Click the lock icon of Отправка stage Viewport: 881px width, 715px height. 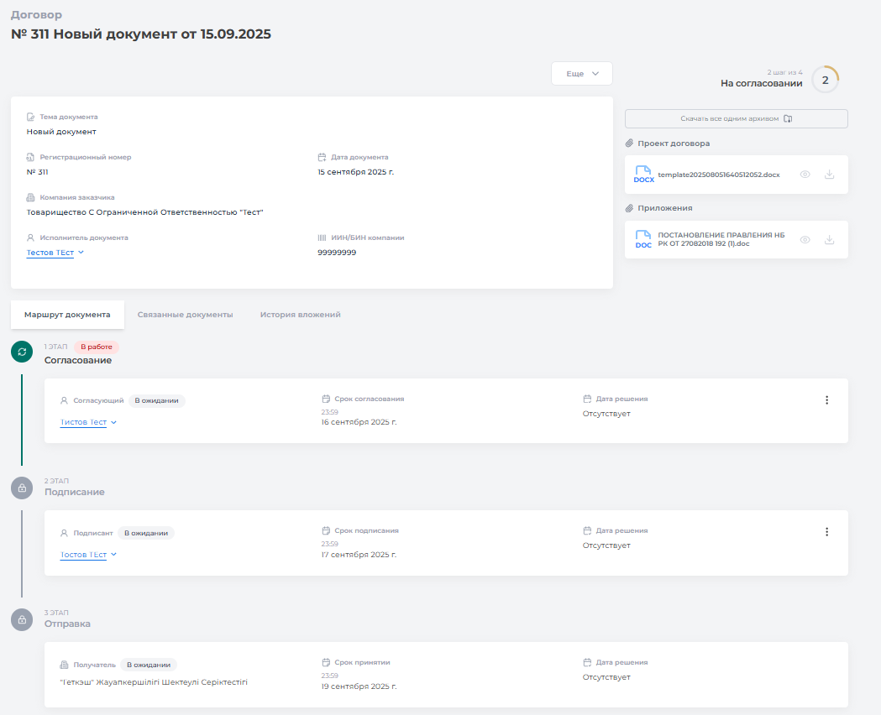22,619
